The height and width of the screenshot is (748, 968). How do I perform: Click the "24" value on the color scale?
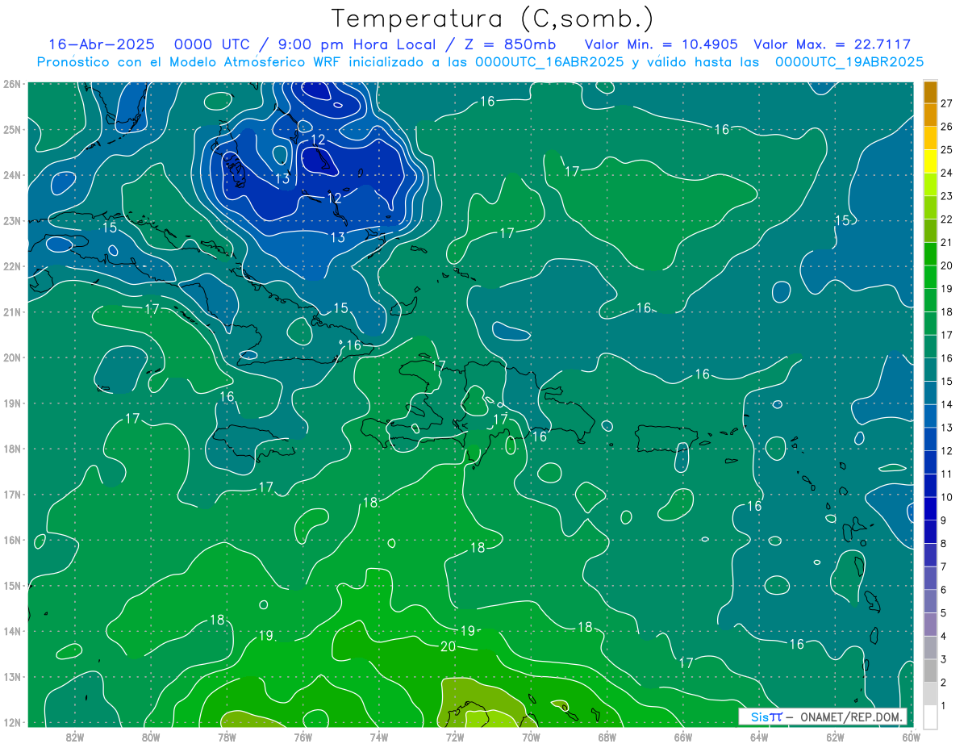[x=946, y=173]
